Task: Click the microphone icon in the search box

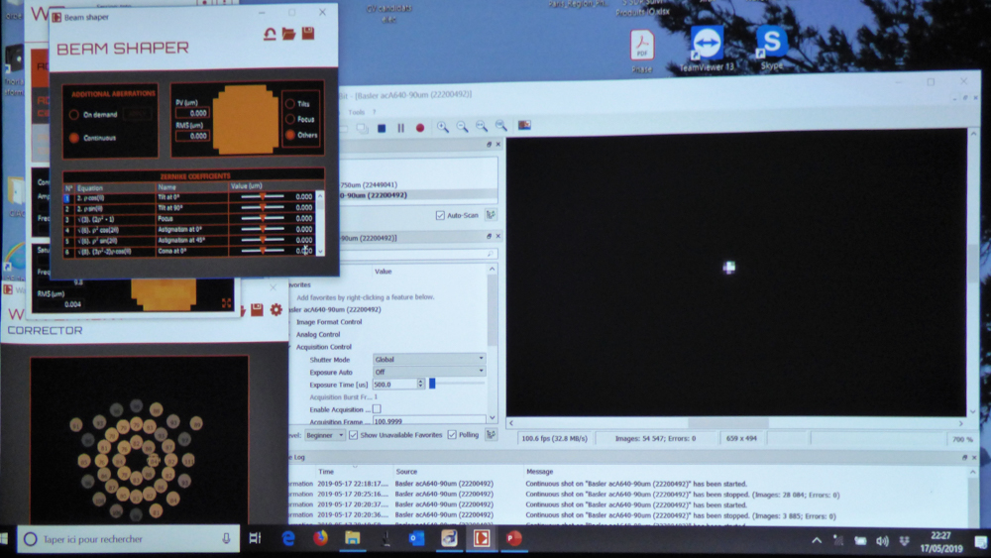Action: point(226,539)
